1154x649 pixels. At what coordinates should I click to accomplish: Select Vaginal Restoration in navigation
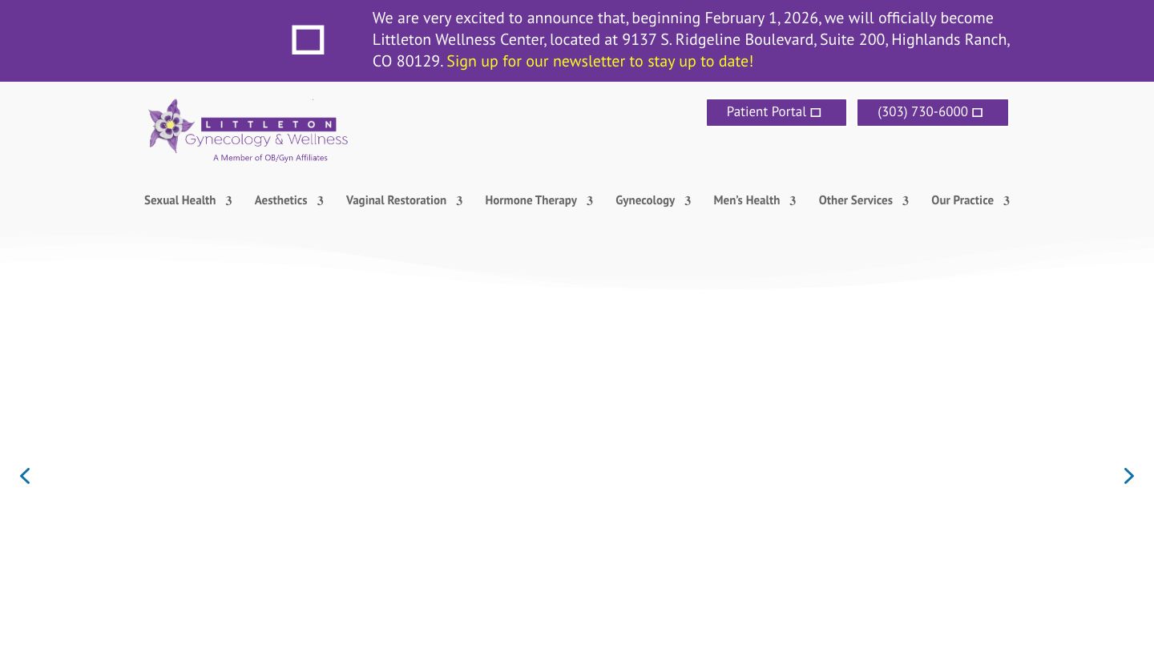click(x=396, y=200)
